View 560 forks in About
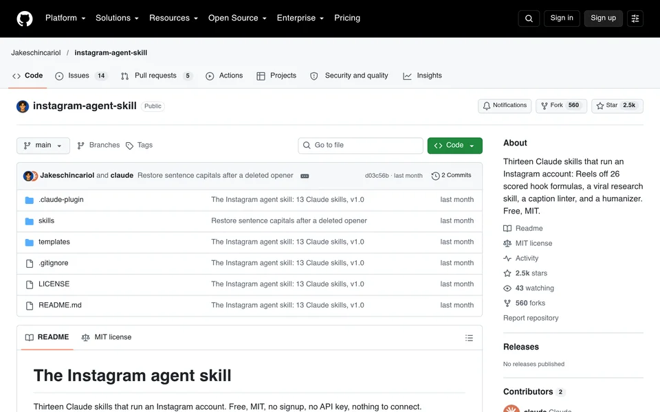 point(525,303)
